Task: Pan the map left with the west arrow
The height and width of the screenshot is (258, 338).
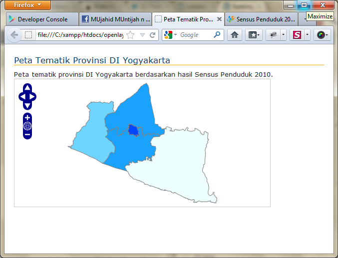Action: pyautogui.click(x=22, y=97)
